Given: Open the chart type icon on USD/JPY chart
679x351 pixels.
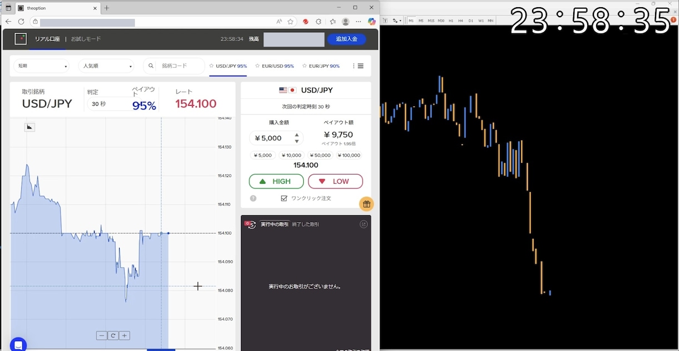Looking at the screenshot, I should point(30,127).
